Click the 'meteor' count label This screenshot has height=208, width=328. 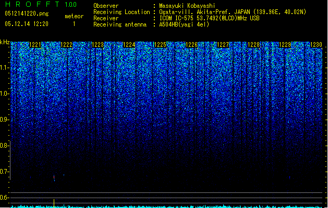point(74,16)
